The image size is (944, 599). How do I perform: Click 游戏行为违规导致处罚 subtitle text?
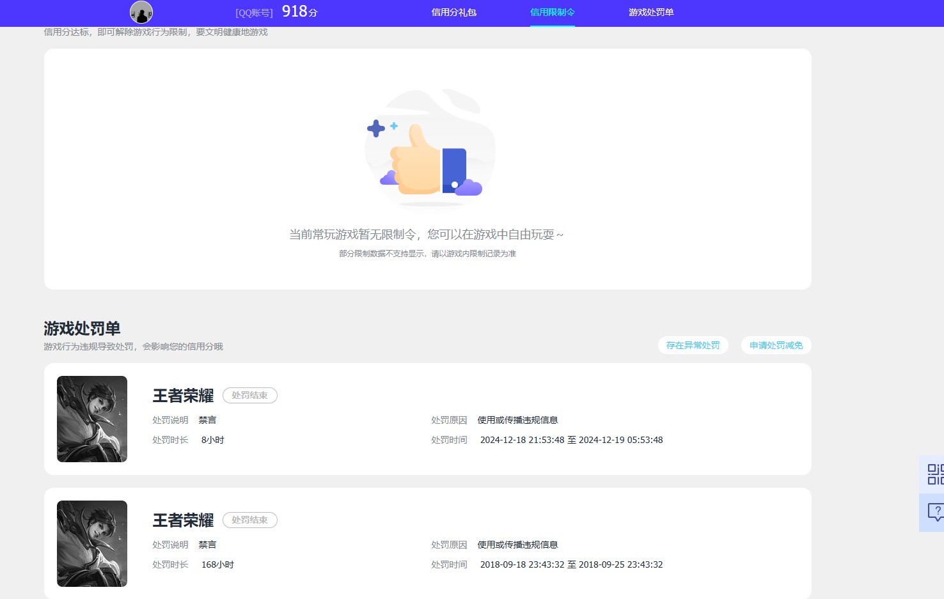[x=133, y=346]
